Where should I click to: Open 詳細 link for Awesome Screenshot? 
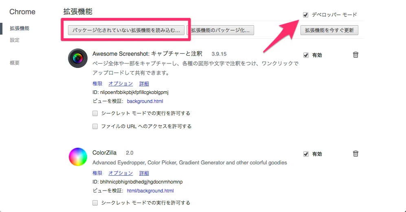(x=144, y=83)
